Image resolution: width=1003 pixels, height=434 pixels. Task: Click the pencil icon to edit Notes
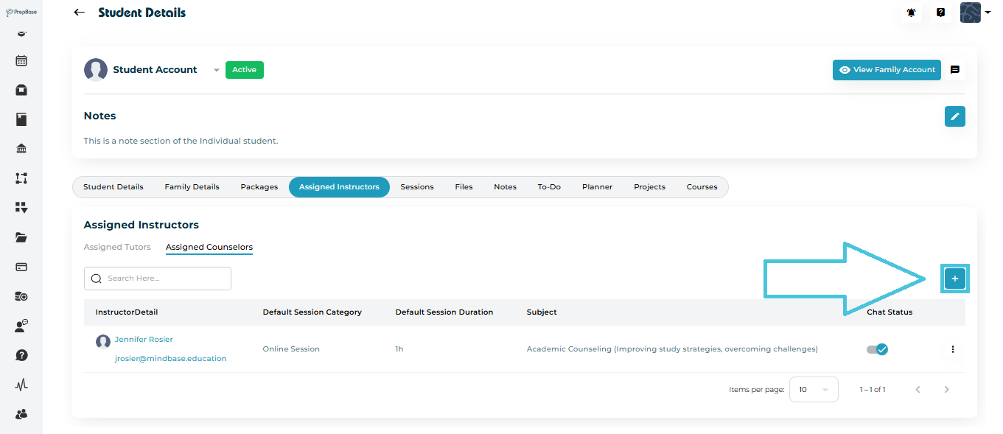pos(954,116)
